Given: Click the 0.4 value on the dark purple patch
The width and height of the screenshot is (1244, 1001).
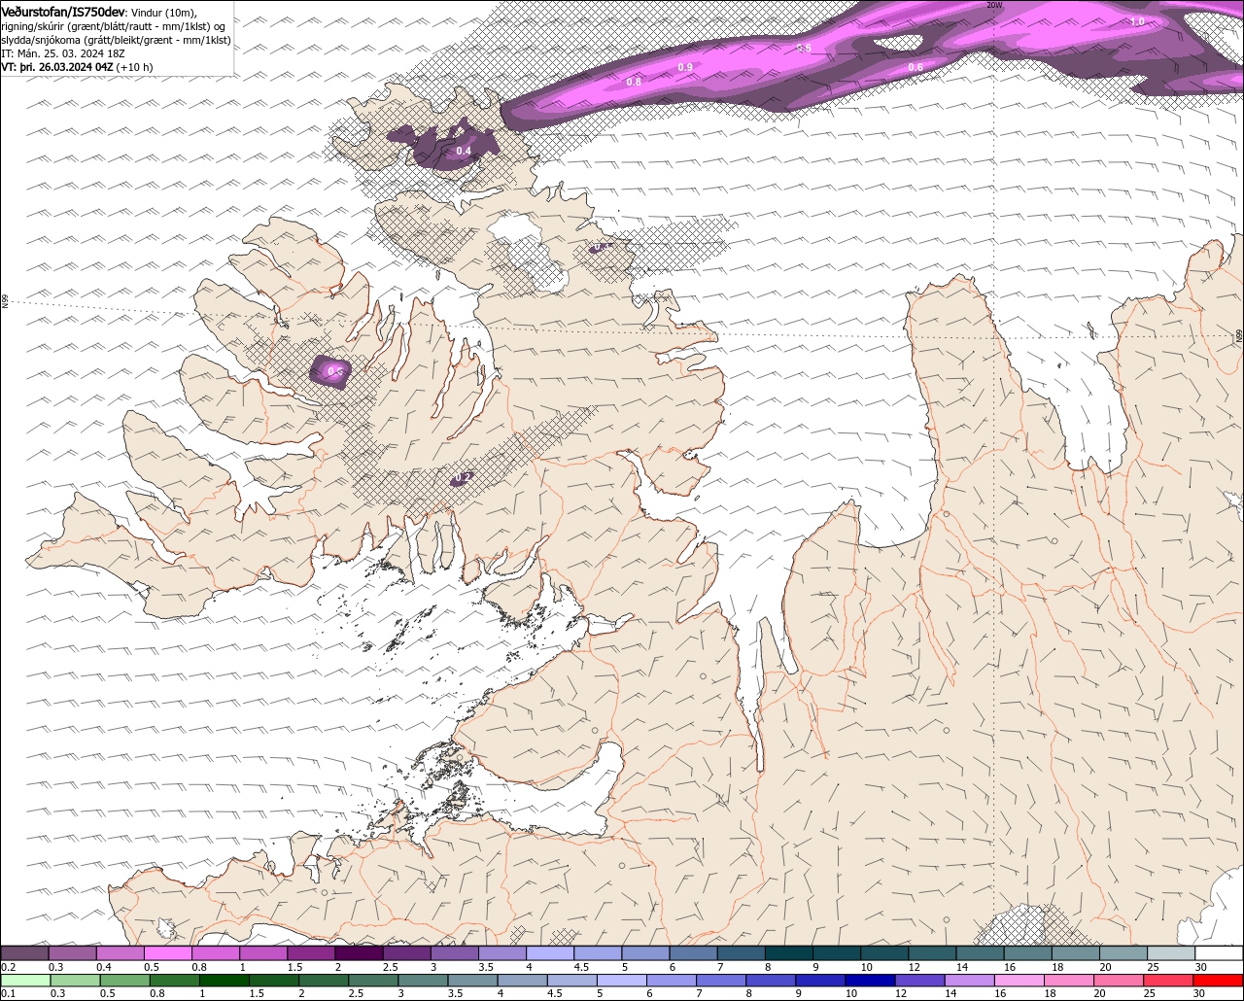Looking at the screenshot, I should click(464, 151).
